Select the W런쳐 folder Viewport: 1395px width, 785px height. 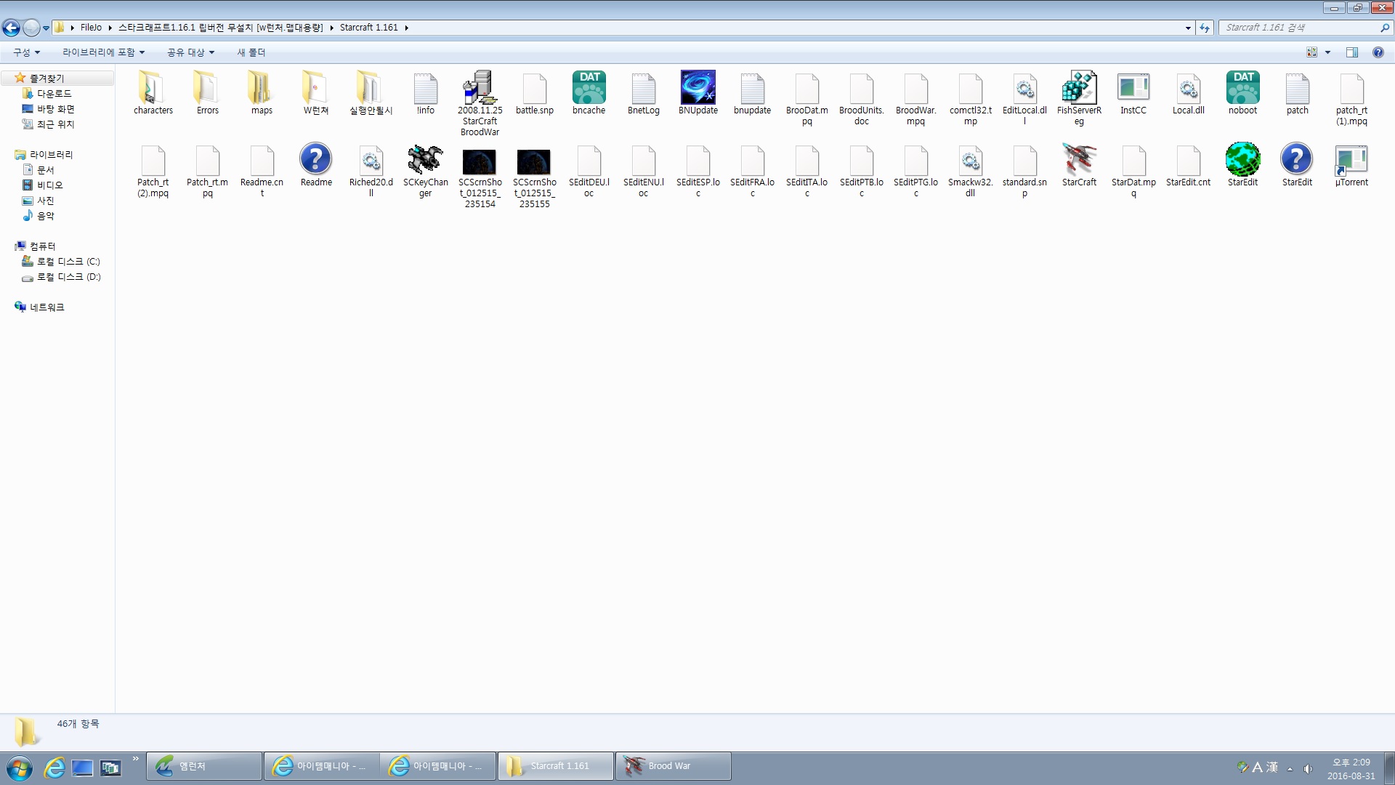click(316, 93)
